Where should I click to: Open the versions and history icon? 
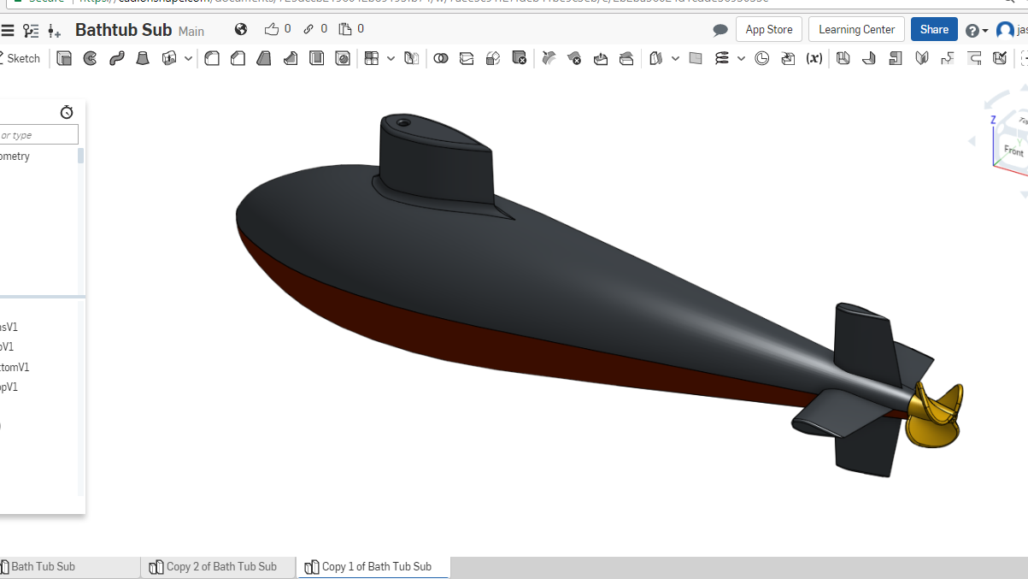(32, 31)
